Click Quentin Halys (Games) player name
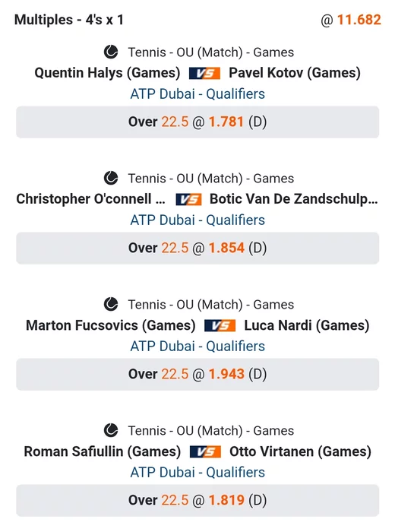The height and width of the screenshot is (532, 395). pos(107,73)
